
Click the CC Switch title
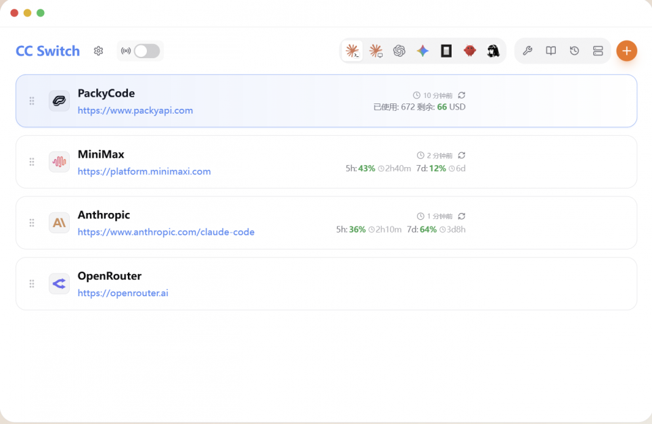point(48,51)
